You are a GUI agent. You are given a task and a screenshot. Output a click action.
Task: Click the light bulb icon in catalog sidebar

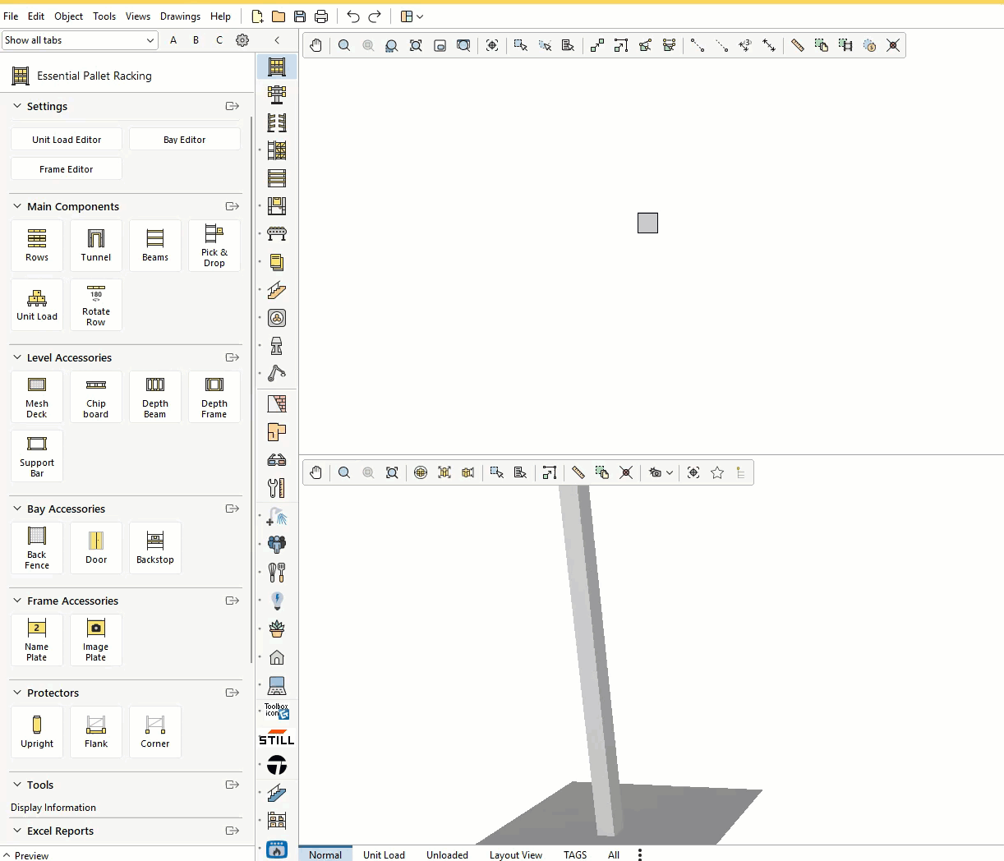[277, 601]
